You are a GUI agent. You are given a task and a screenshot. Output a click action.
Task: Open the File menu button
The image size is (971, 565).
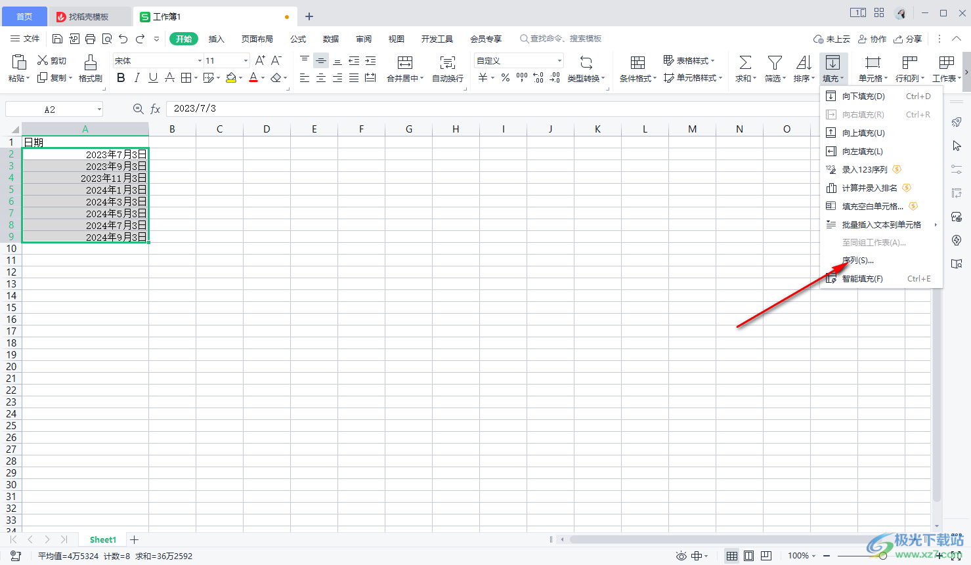coord(25,39)
